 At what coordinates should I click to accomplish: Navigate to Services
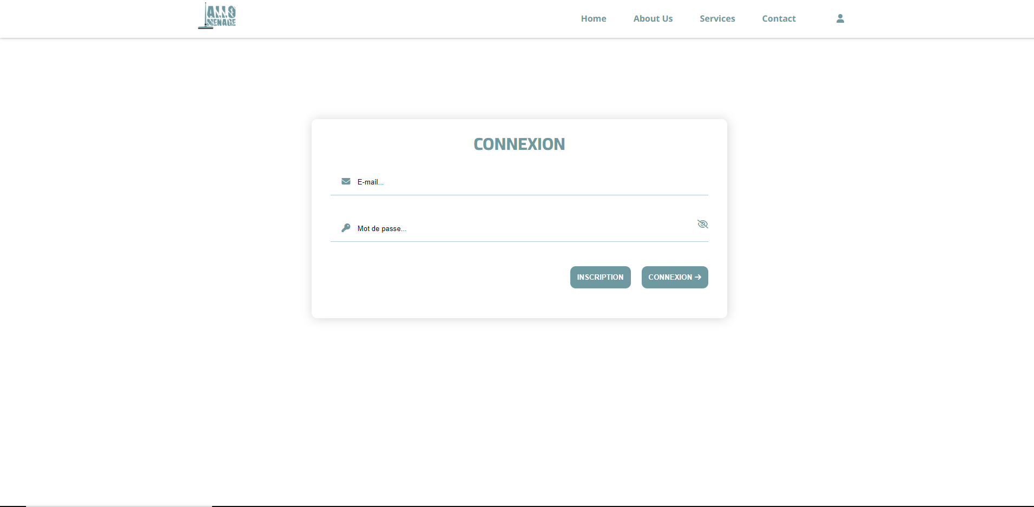tap(717, 18)
